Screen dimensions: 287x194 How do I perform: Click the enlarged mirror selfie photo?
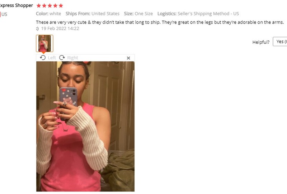(85, 126)
